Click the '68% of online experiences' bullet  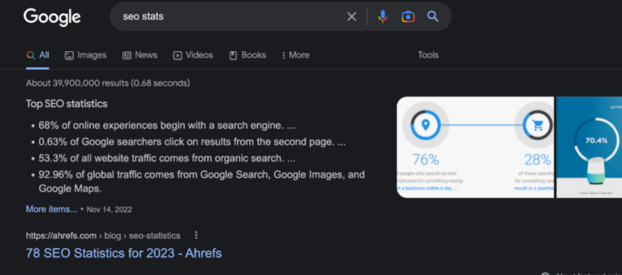pyautogui.click(x=167, y=125)
